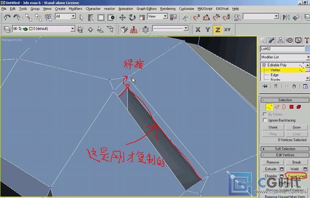Click the Break vertices button
Image resolution: width=310 pixels, height=198 pixels.
click(x=297, y=162)
